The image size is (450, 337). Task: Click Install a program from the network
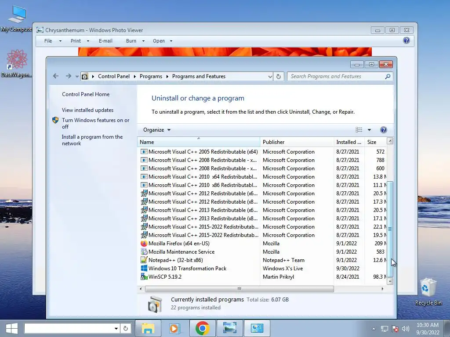tap(92, 140)
